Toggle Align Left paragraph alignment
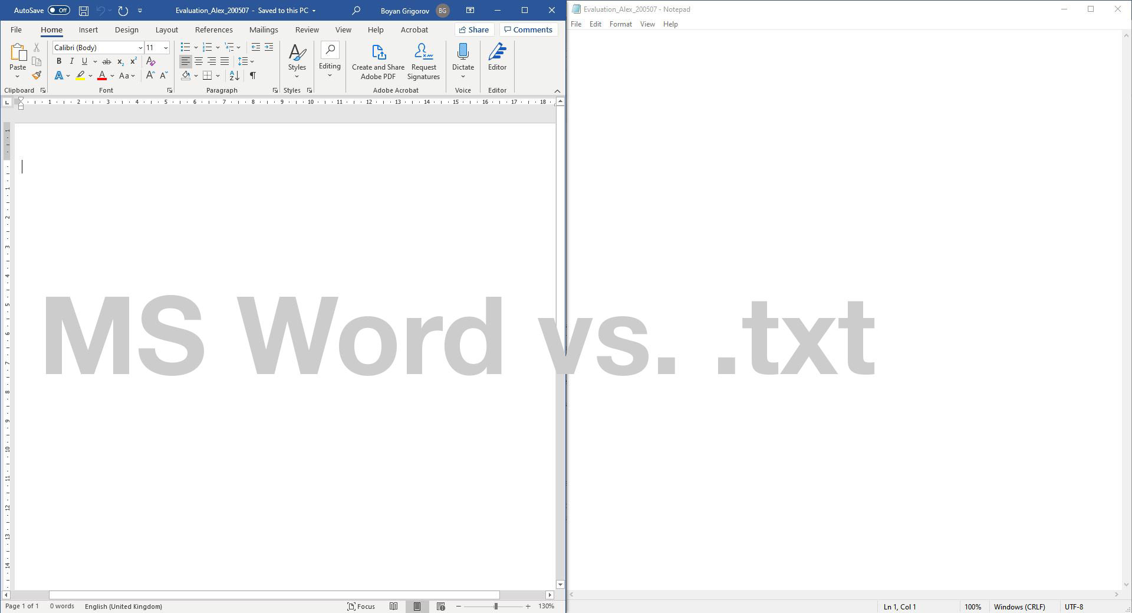 coord(185,61)
